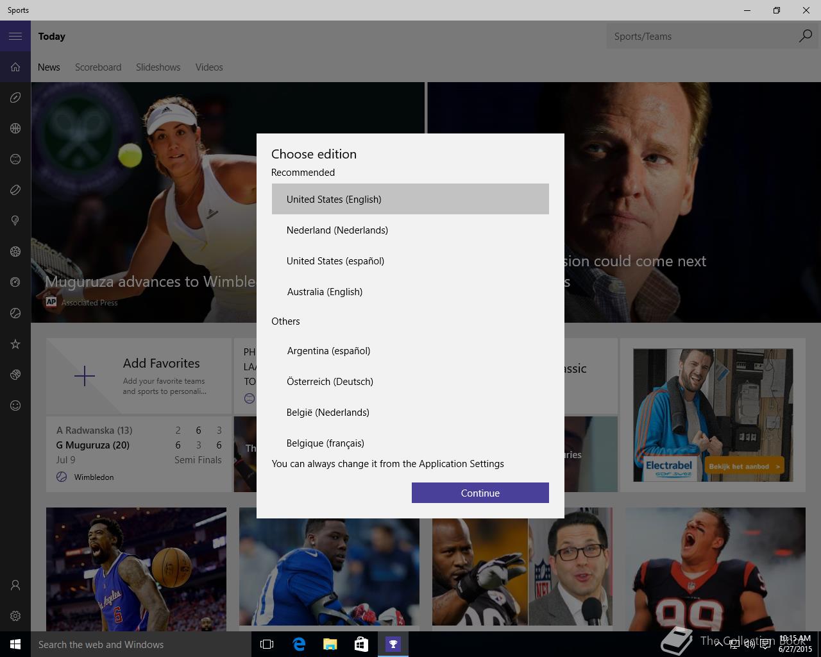
Task: Open the hamburger navigation menu
Action: 15,36
